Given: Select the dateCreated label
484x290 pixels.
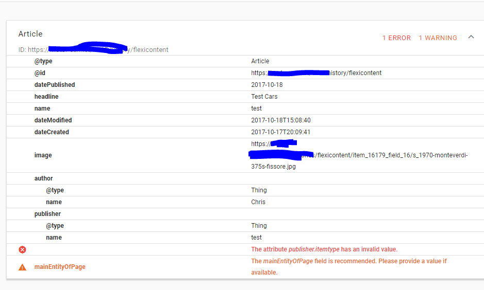Looking at the screenshot, I should pos(52,132).
